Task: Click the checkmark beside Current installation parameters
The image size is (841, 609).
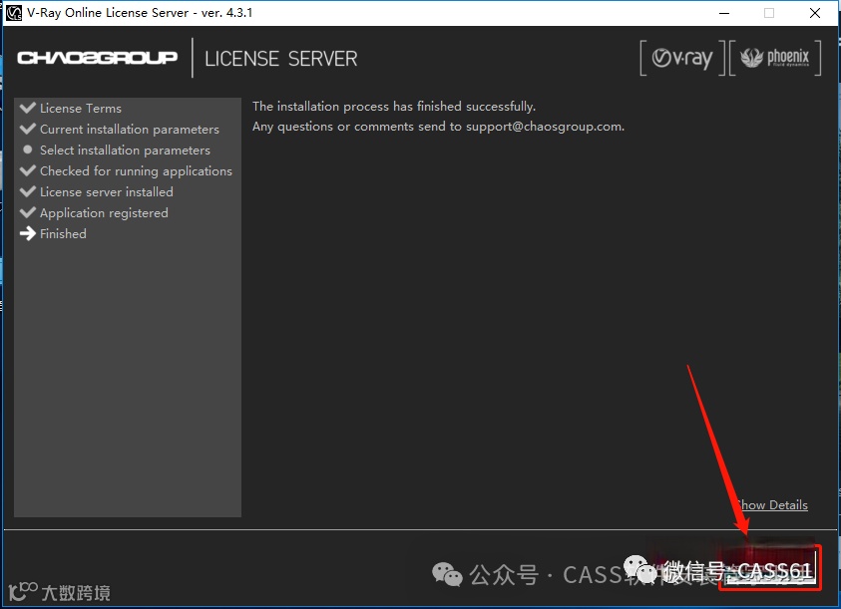Action: pos(27,129)
